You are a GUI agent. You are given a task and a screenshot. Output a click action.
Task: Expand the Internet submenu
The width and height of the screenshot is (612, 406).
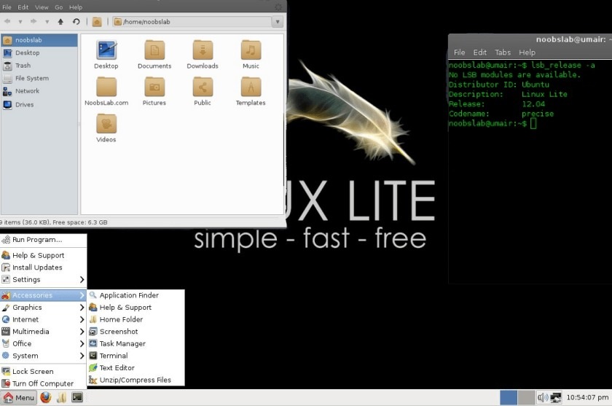click(x=43, y=319)
